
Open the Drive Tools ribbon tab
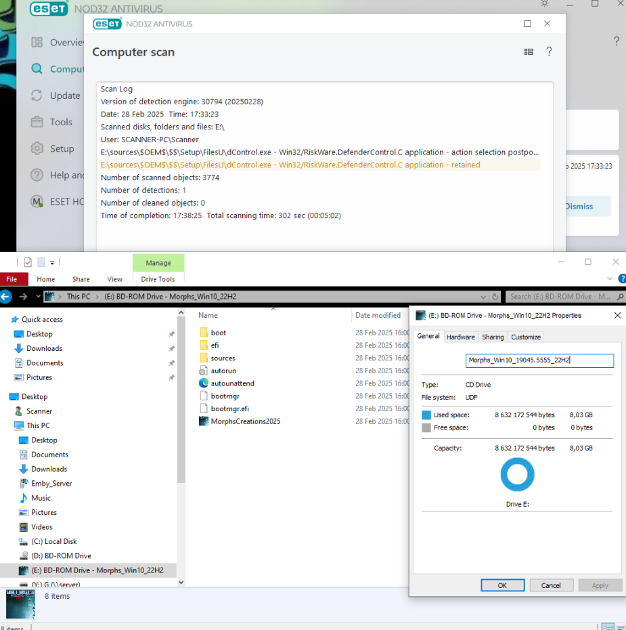[158, 279]
